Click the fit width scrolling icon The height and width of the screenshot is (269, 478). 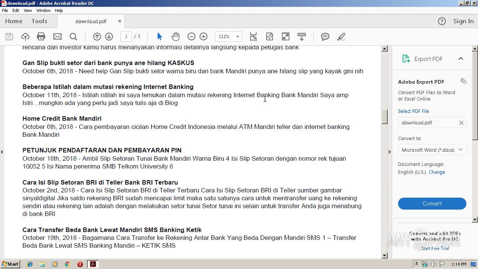[x=253, y=37]
